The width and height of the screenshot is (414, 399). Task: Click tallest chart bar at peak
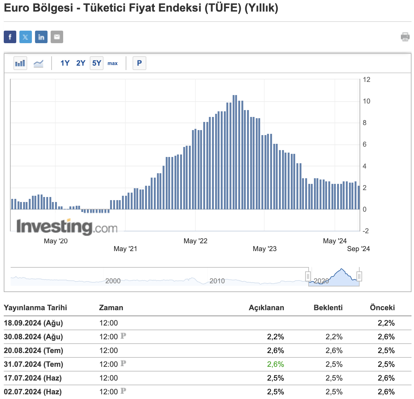point(235,152)
